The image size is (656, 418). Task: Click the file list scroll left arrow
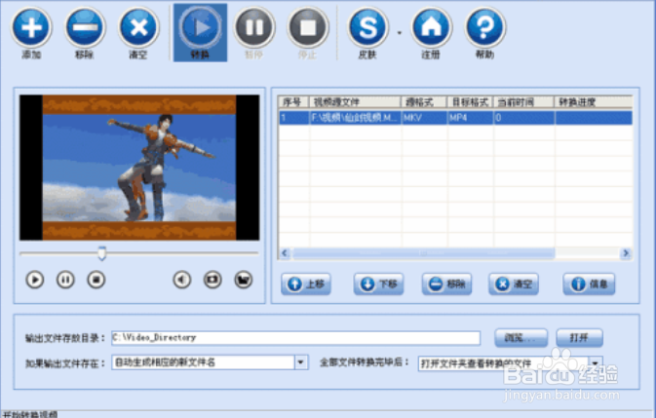point(285,253)
